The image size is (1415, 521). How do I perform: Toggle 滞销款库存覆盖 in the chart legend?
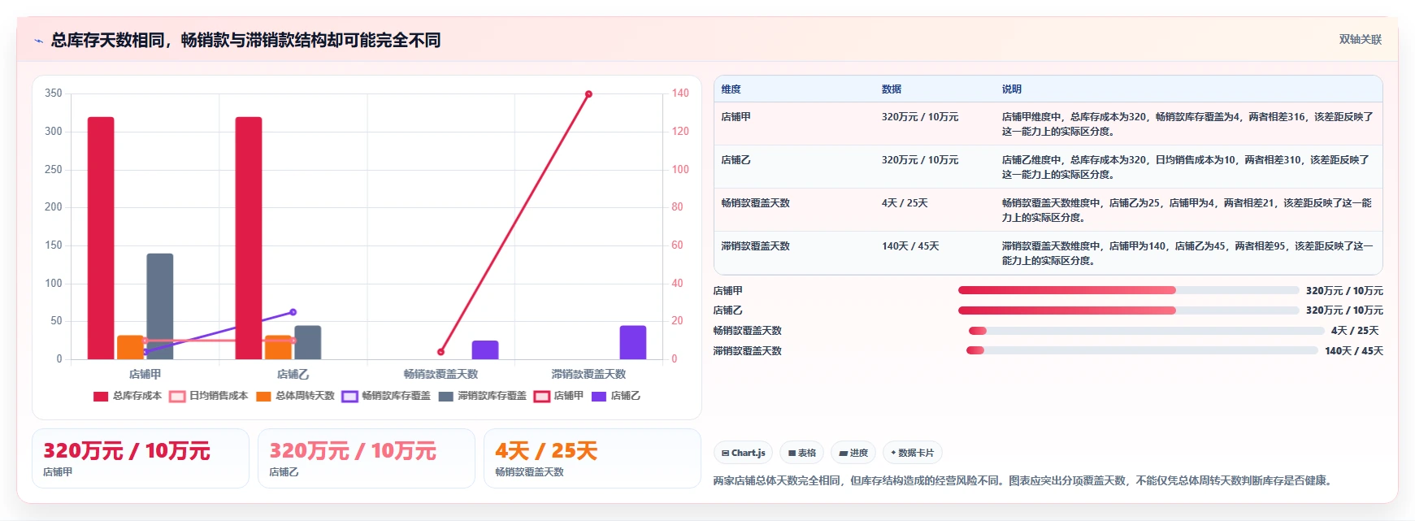click(x=482, y=396)
